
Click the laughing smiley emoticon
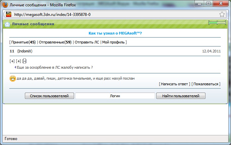click(13, 78)
